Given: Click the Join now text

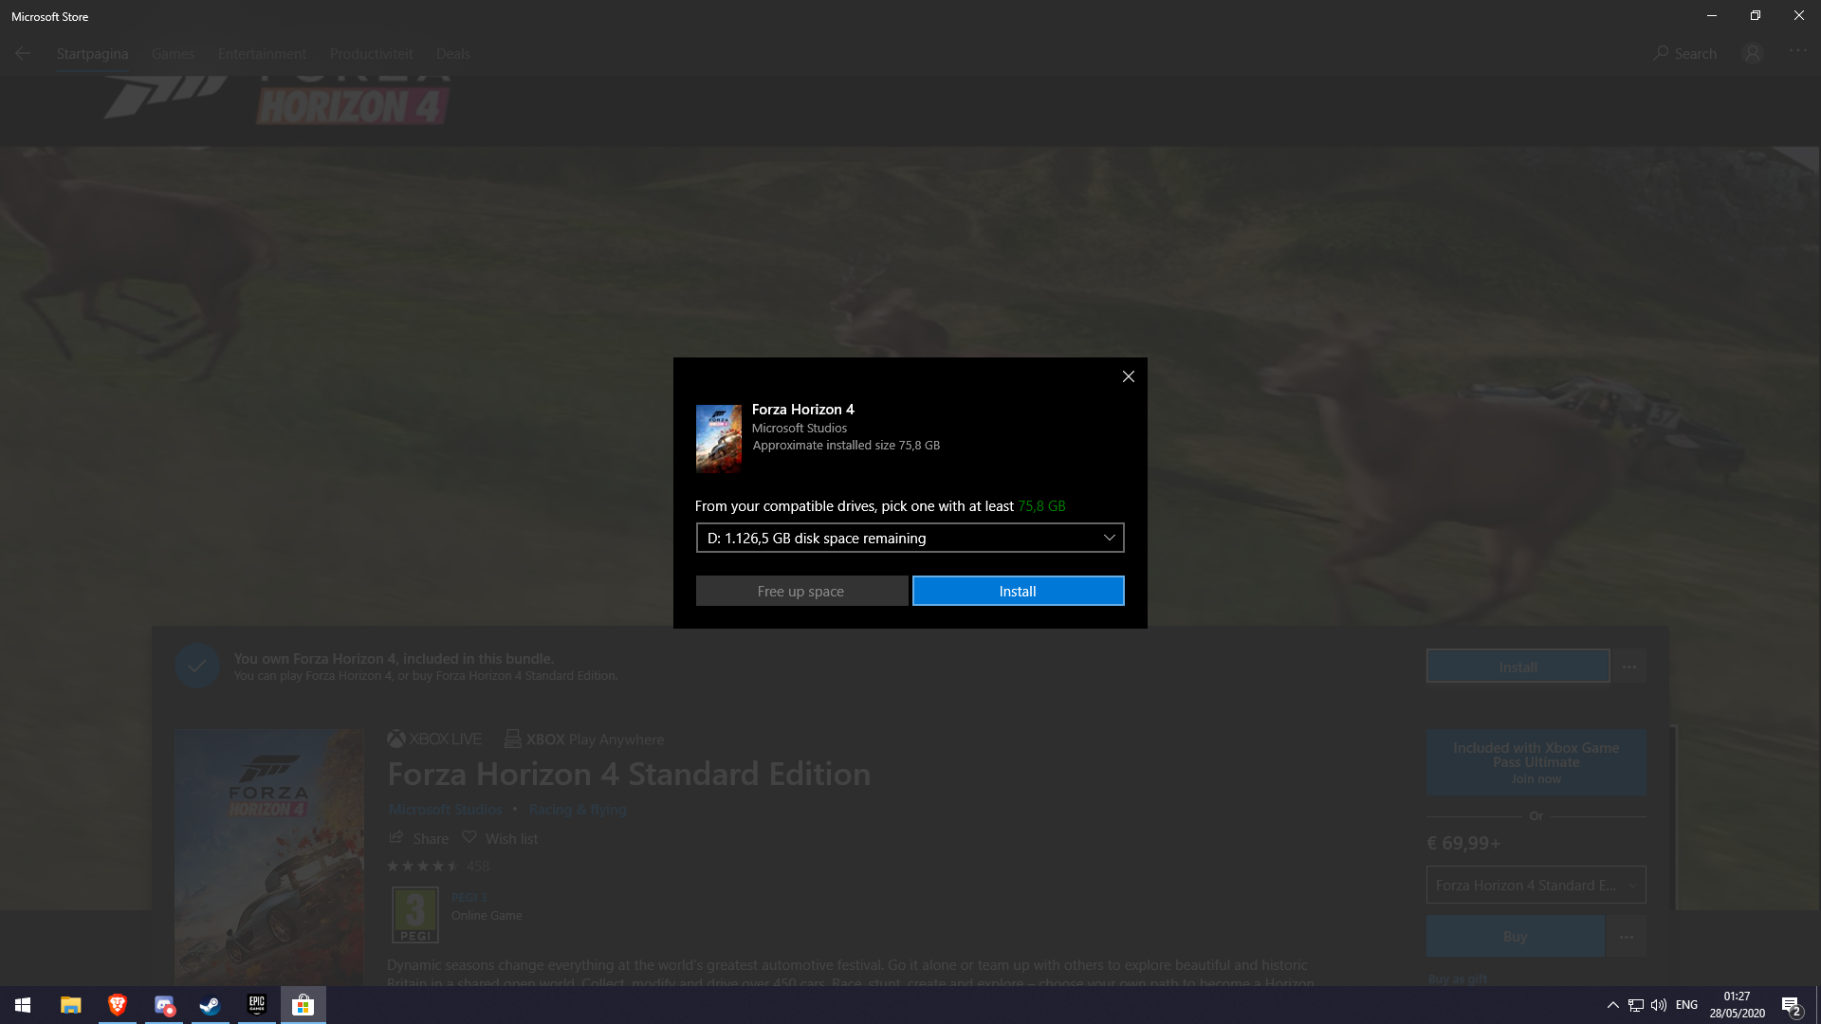Looking at the screenshot, I should tap(1536, 779).
